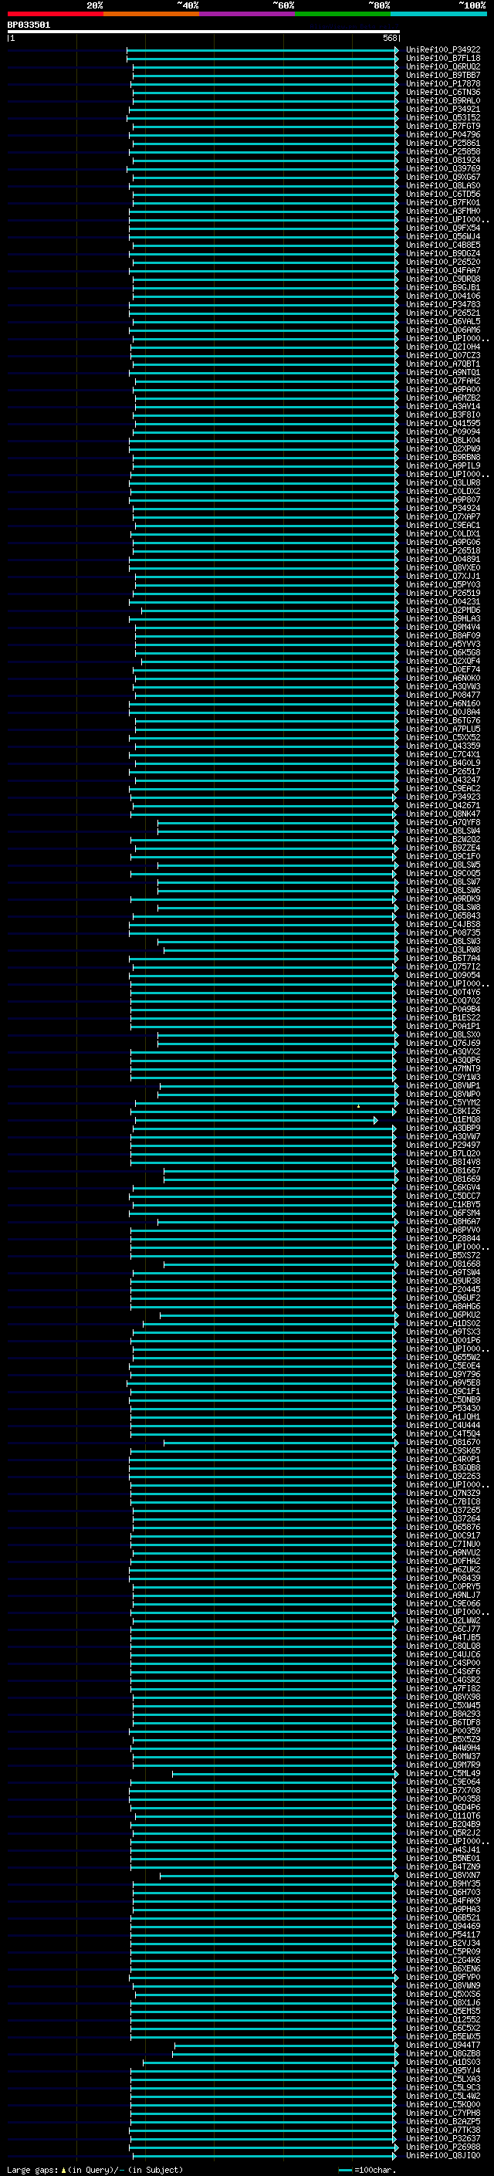Click the orange ~40% identity legend bar
Screen dimensions: 494x2176
click(x=151, y=14)
